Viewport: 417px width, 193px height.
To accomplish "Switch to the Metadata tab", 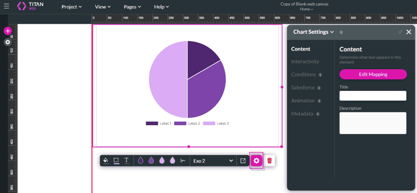I will tap(302, 114).
